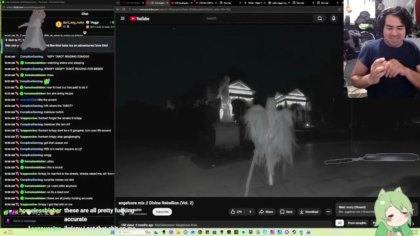The height and width of the screenshot is (236, 420).
Task: Share the angelcore mix video
Action: (x=266, y=212)
